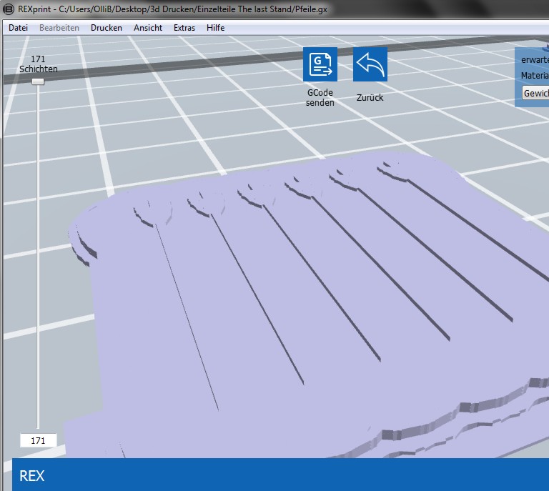
Task: Open the Datei menu
Action: coord(18,28)
